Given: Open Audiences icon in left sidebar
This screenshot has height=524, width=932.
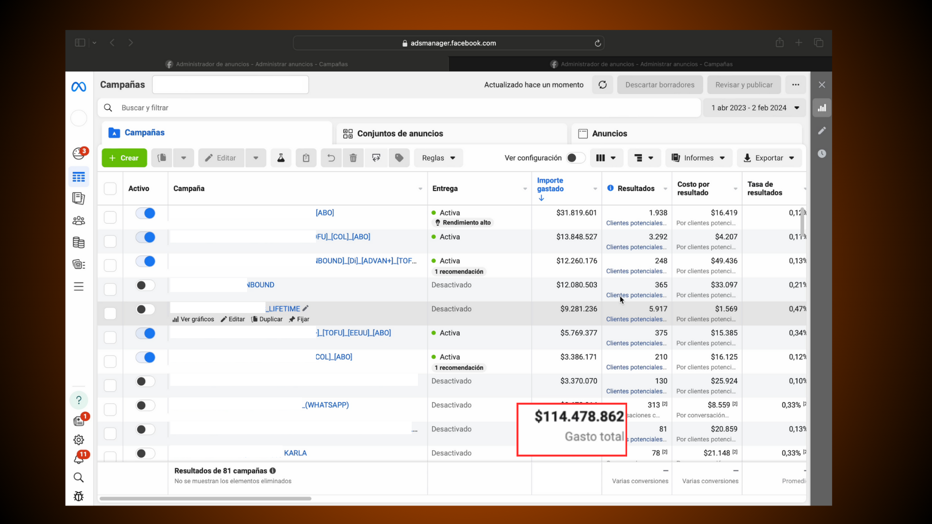Looking at the screenshot, I should coord(79,221).
